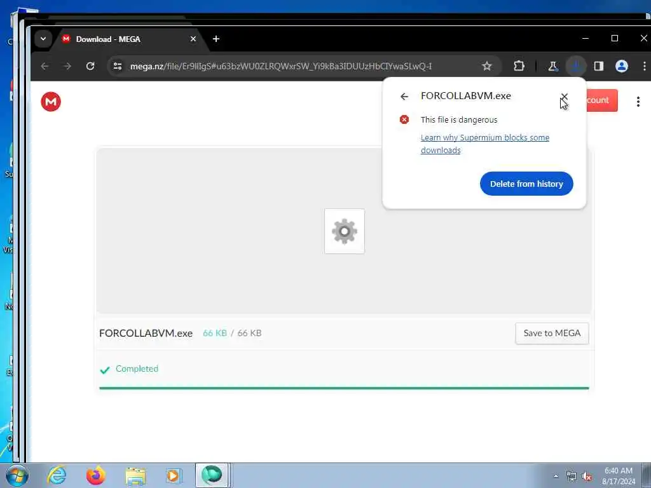Open Windows Explorer from taskbar

pyautogui.click(x=135, y=475)
